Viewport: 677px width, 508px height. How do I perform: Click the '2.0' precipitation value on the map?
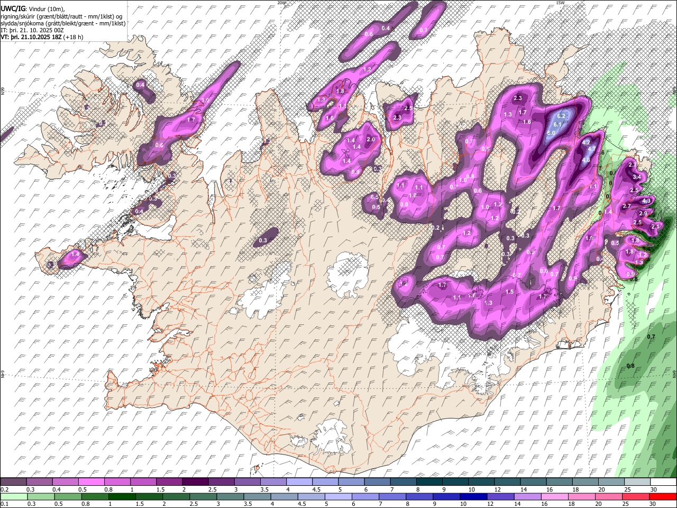(x=371, y=140)
